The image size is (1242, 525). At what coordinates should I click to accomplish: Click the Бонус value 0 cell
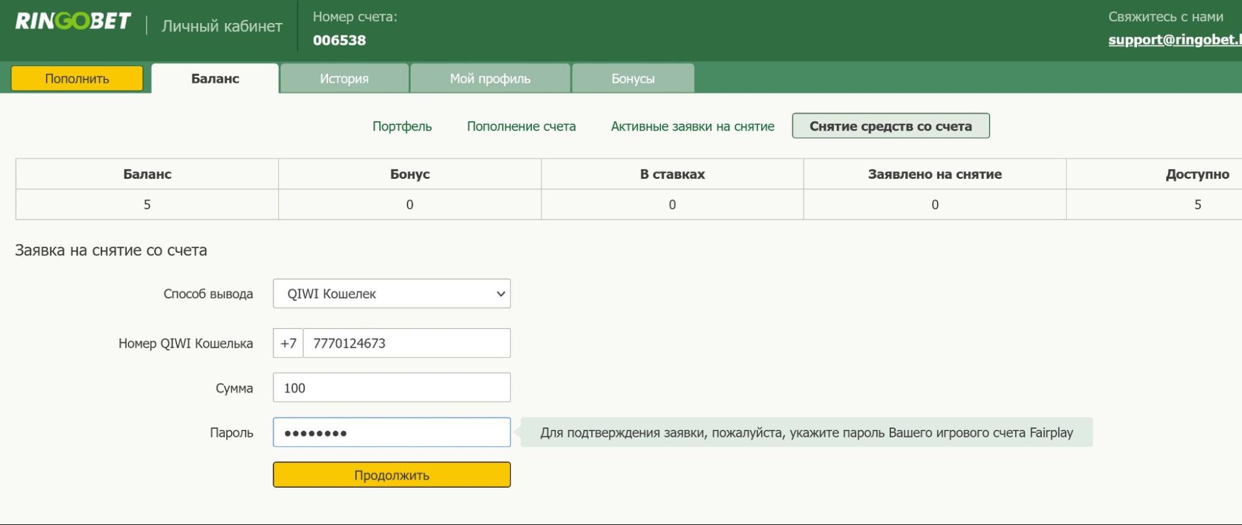(410, 204)
